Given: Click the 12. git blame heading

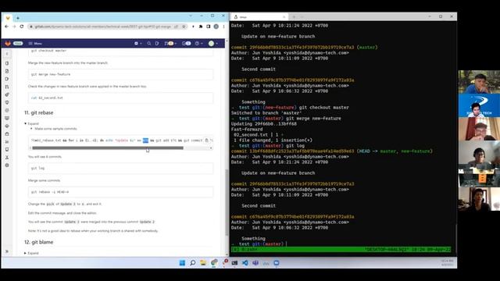Looking at the screenshot, I should pyautogui.click(x=38, y=242).
